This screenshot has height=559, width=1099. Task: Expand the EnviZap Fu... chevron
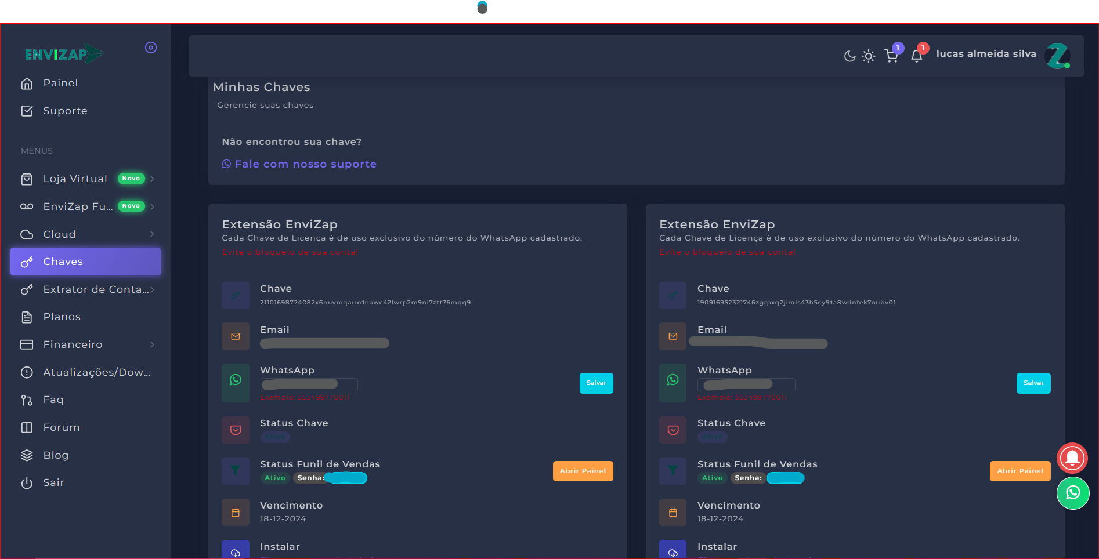[x=152, y=206]
